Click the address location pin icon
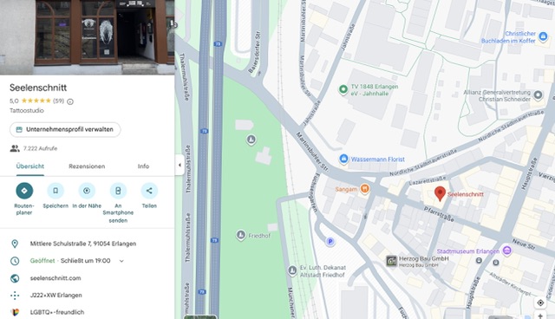 coord(15,244)
